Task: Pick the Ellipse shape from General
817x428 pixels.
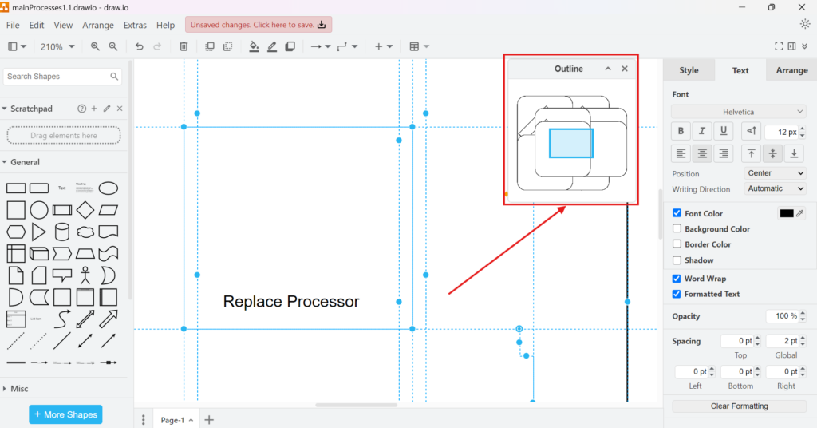Action: (x=109, y=188)
